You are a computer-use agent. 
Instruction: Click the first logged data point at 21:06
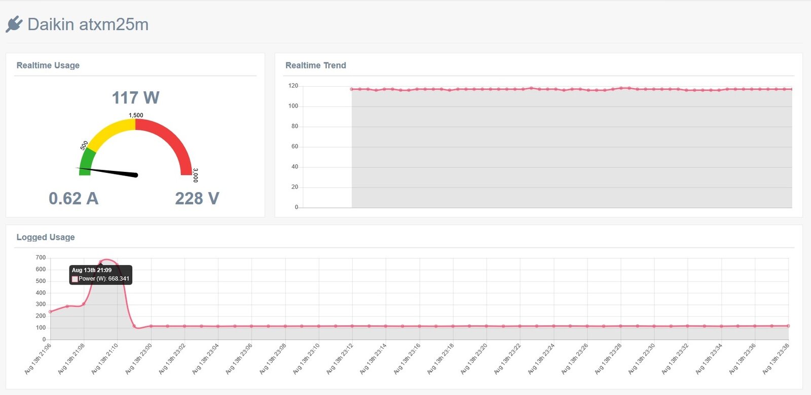tap(50, 312)
